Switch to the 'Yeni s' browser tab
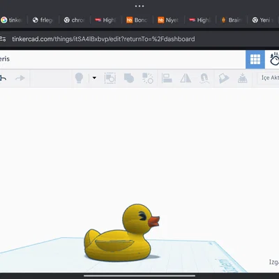279x279 pixels. coord(263,20)
